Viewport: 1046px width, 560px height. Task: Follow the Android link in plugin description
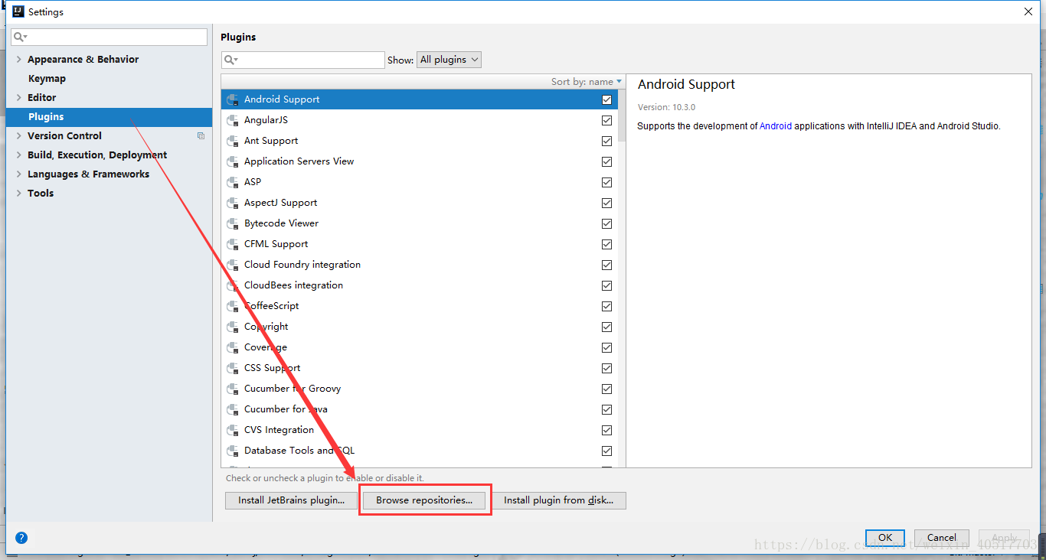click(776, 126)
